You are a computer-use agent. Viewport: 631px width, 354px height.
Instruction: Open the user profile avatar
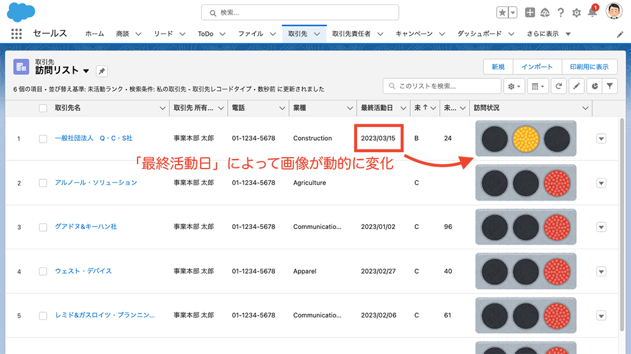614,11
